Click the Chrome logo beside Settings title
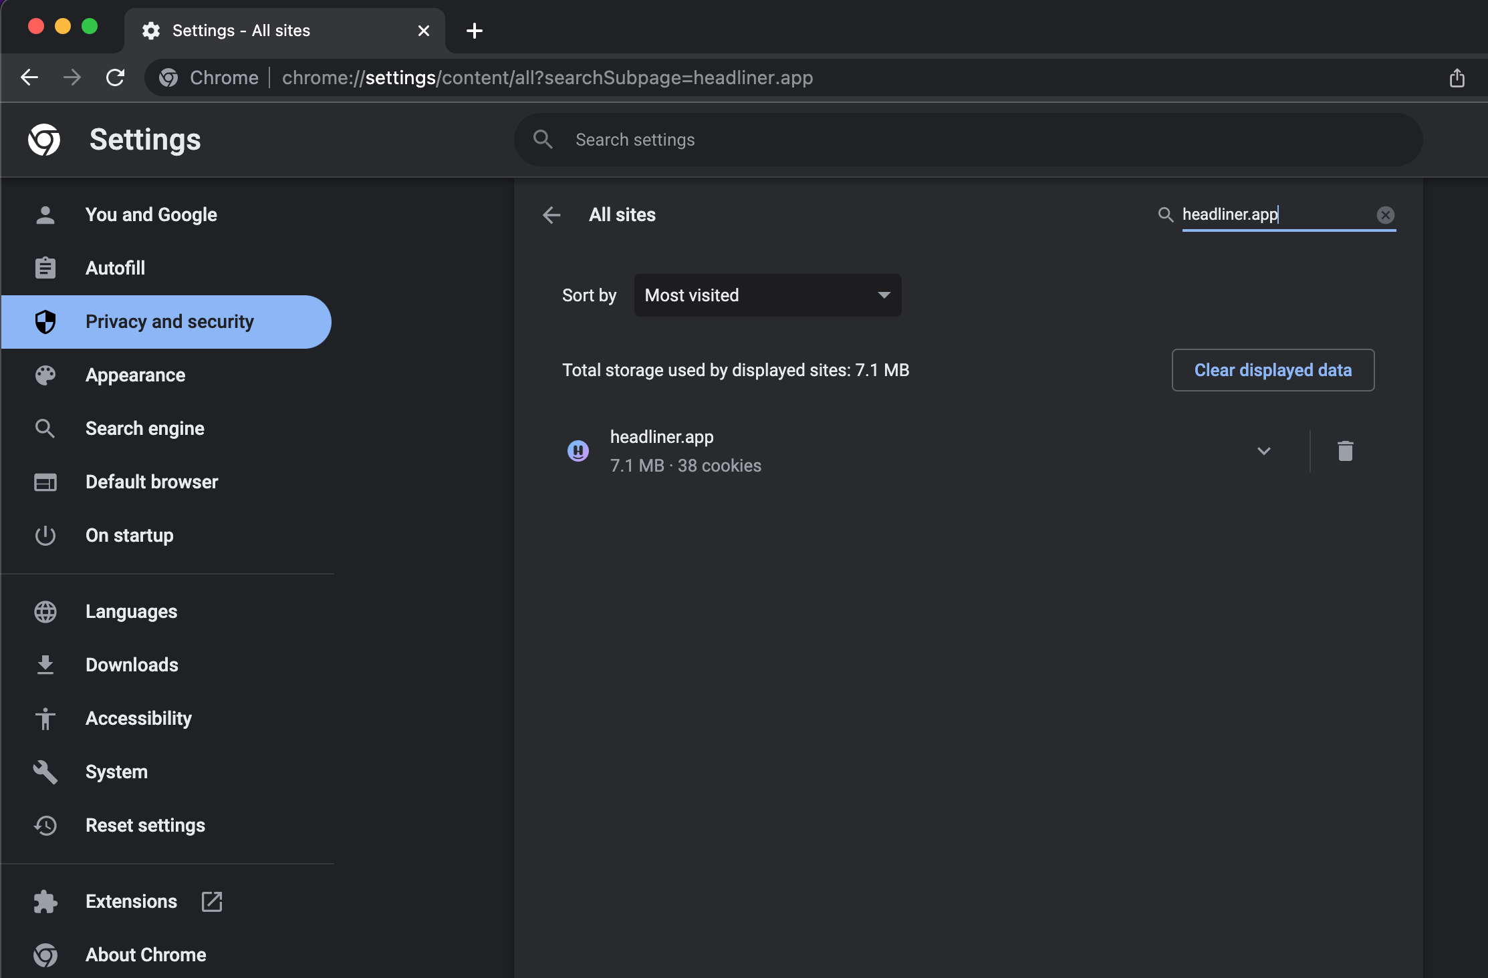The image size is (1488, 978). pyautogui.click(x=44, y=140)
